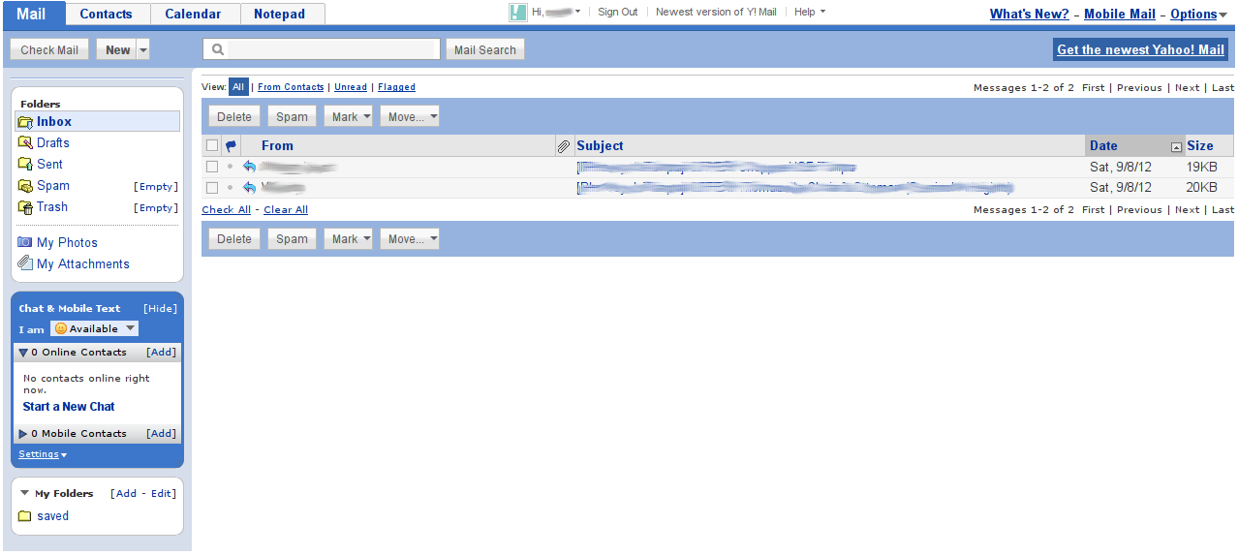The height and width of the screenshot is (556, 1238).
Task: Click the bottom Delete button
Action: [234, 239]
